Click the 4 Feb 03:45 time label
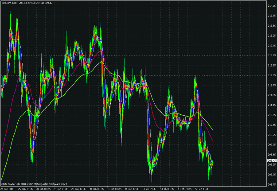The width and height of the screenshot is (277, 191). [167, 189]
